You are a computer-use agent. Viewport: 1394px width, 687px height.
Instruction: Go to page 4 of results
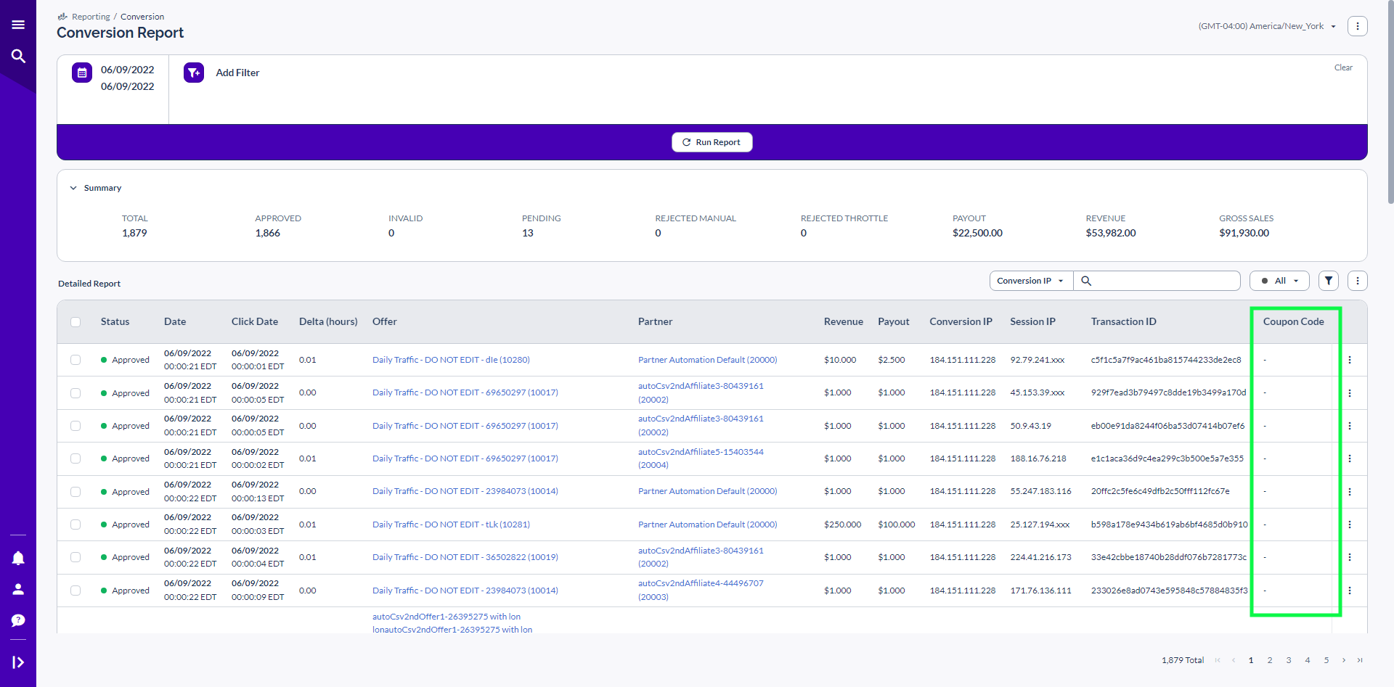pyautogui.click(x=1308, y=660)
